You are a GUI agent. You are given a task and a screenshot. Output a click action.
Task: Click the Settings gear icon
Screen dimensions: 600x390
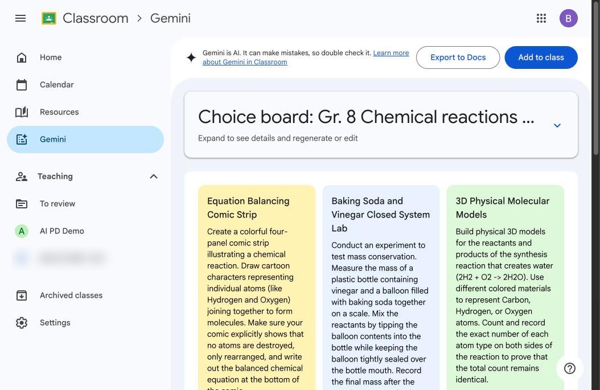(x=22, y=323)
